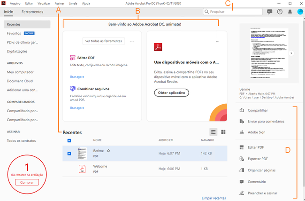Click the red Acrobat logo in mobile card
The height and width of the screenshot is (201, 305).
158,47
